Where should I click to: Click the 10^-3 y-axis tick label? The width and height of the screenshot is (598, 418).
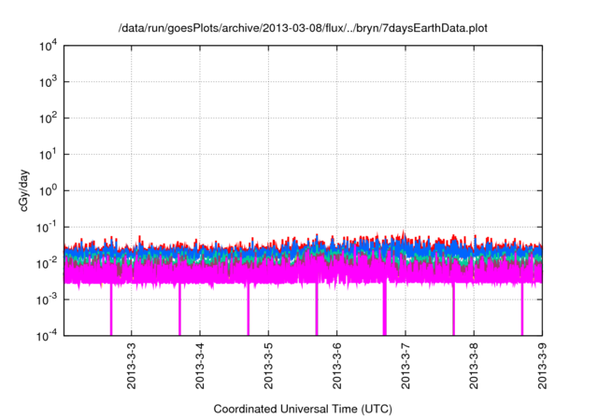[47, 300]
